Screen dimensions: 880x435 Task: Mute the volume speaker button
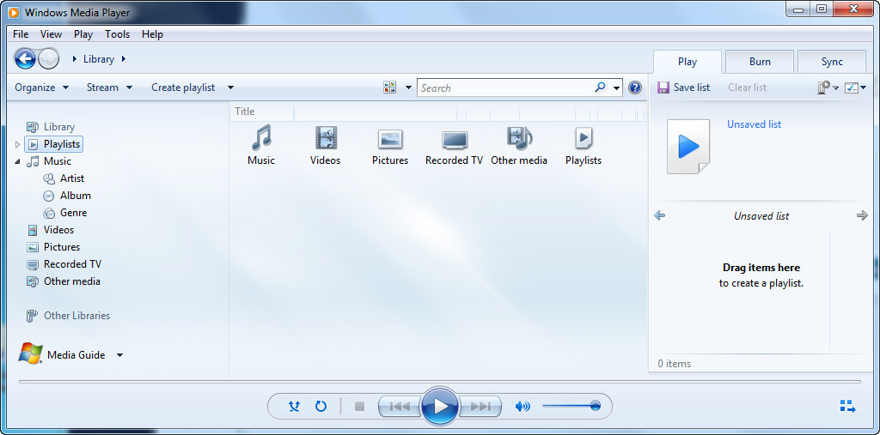(522, 407)
